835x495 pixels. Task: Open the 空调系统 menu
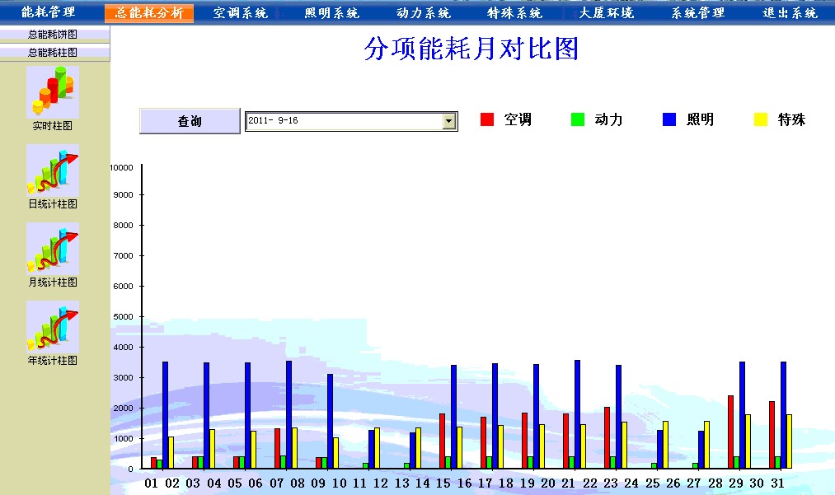(x=240, y=13)
